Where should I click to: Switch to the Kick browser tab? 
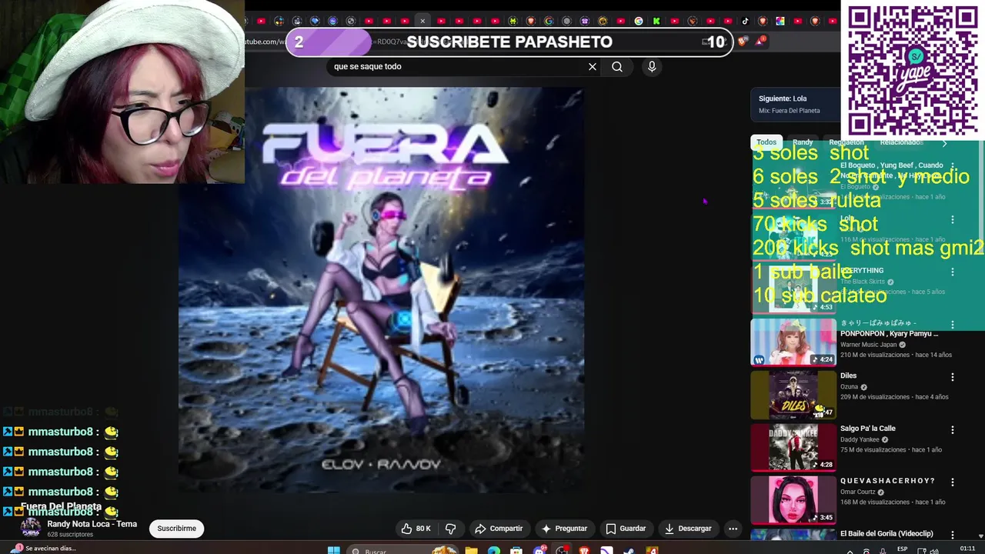pyautogui.click(x=656, y=21)
